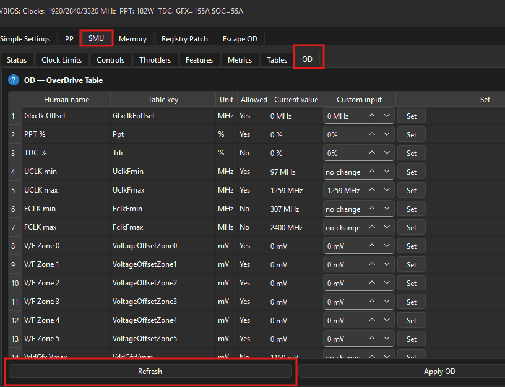The image size is (505, 387).
Task: Switch to the Tables sub-tab
Action: point(277,60)
